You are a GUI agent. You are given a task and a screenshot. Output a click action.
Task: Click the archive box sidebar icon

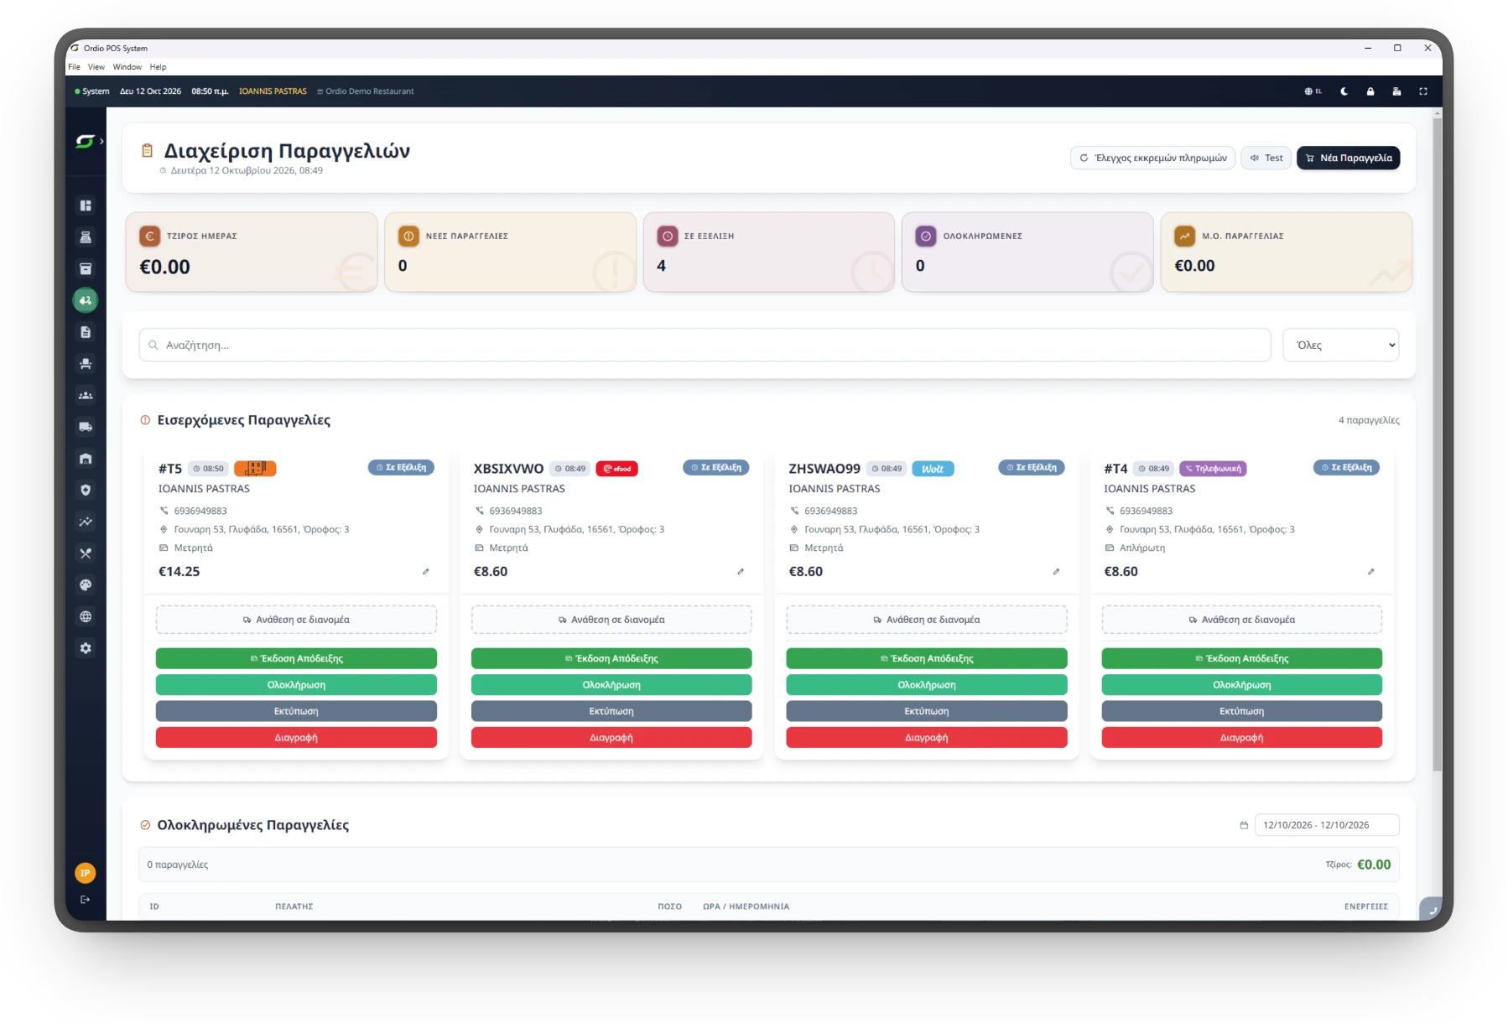point(86,269)
